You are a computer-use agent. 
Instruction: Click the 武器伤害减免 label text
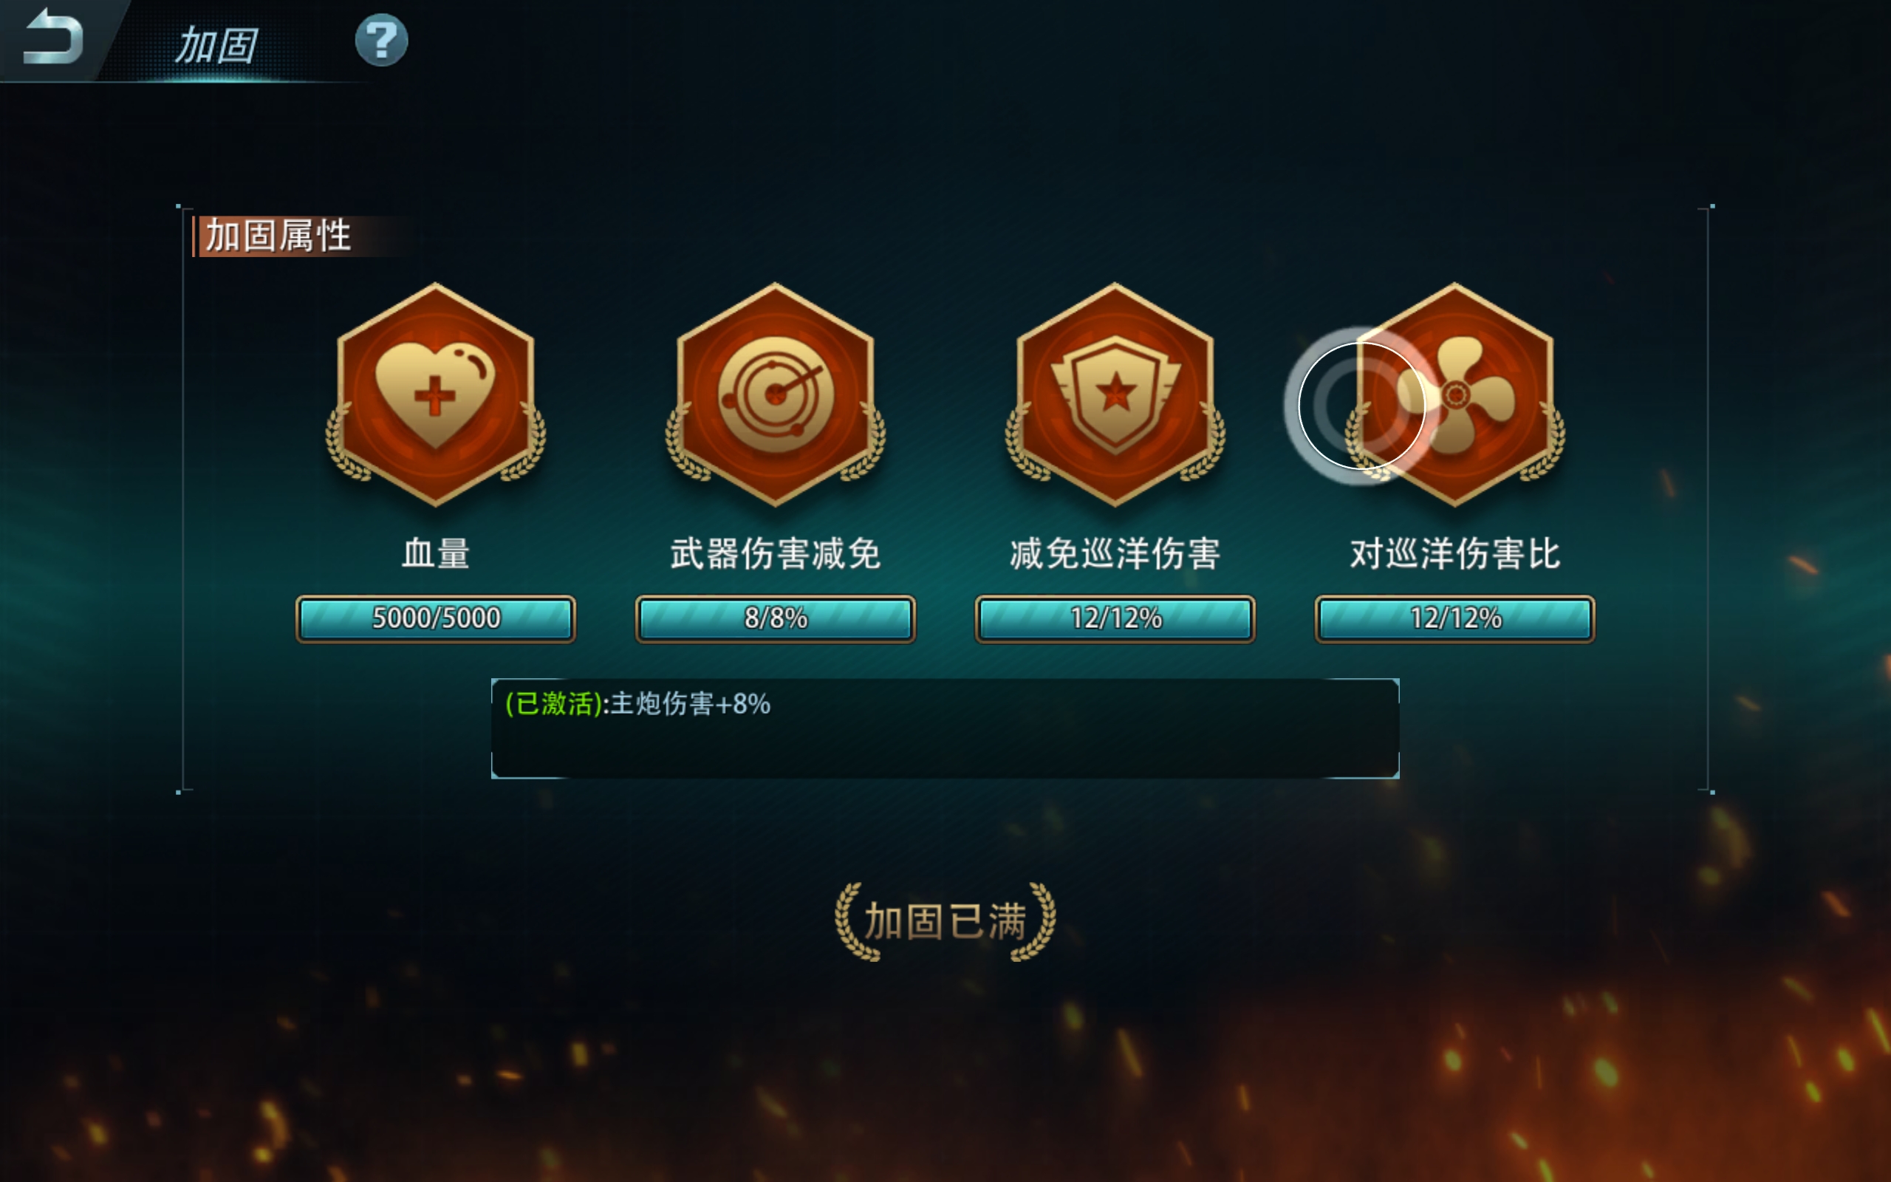pos(775,553)
